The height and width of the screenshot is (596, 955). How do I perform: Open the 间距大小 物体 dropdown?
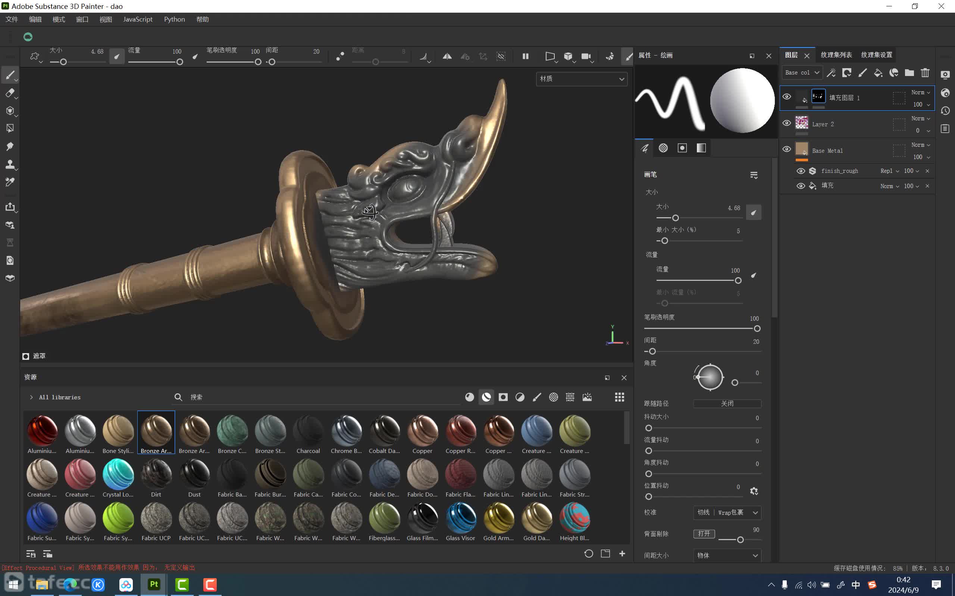coord(727,555)
